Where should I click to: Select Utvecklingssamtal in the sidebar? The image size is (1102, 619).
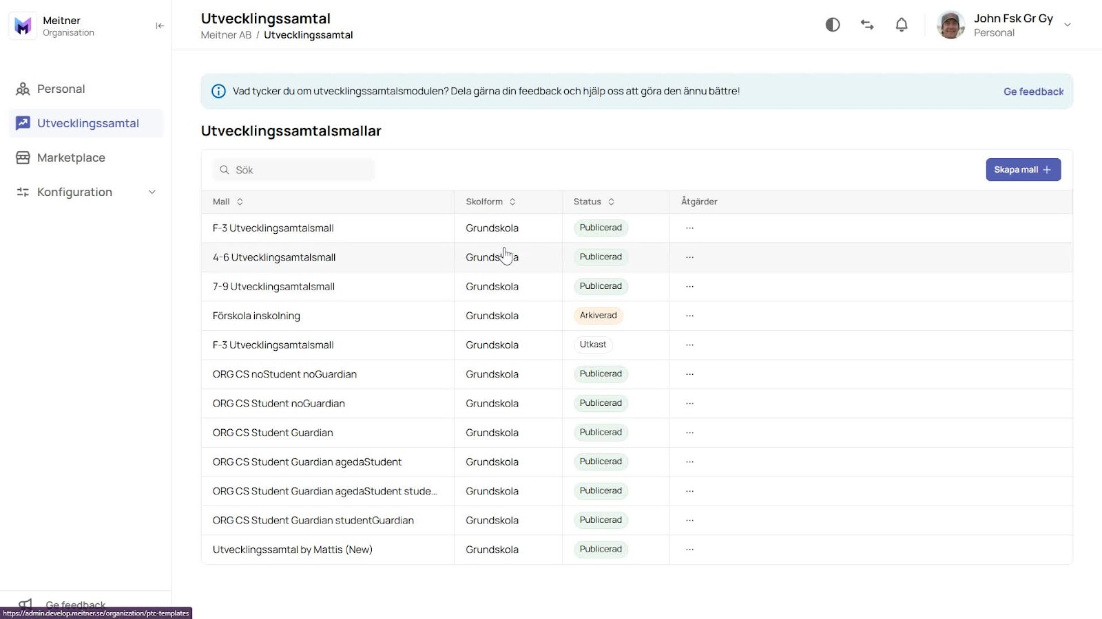(86, 123)
